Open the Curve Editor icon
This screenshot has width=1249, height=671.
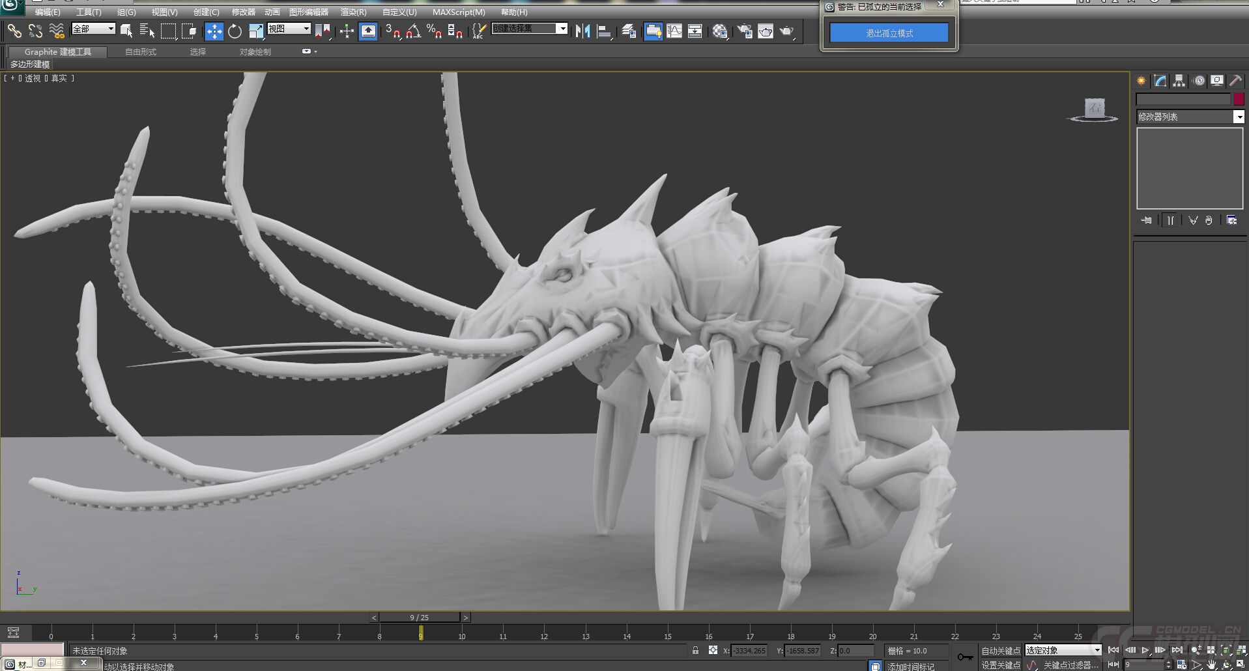[674, 31]
